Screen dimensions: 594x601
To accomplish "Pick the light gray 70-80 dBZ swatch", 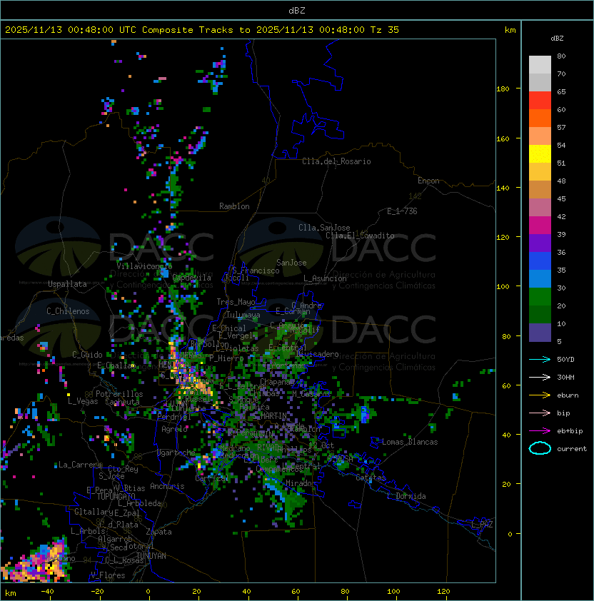I will click(x=540, y=64).
